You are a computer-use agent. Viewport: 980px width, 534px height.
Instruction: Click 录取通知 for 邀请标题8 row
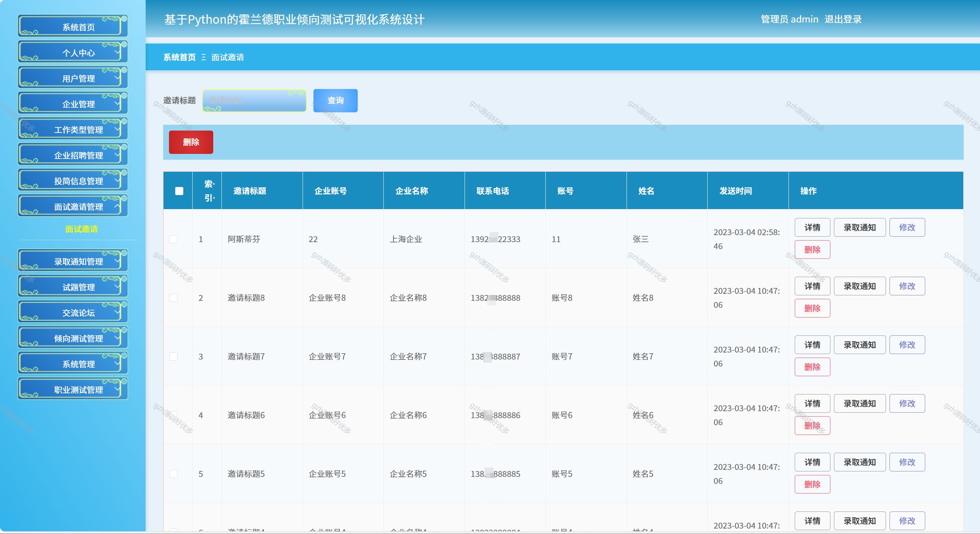(x=859, y=286)
